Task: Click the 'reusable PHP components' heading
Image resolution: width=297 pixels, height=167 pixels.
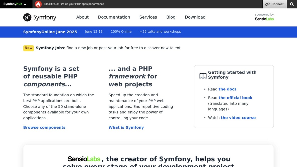Action: 51,76
